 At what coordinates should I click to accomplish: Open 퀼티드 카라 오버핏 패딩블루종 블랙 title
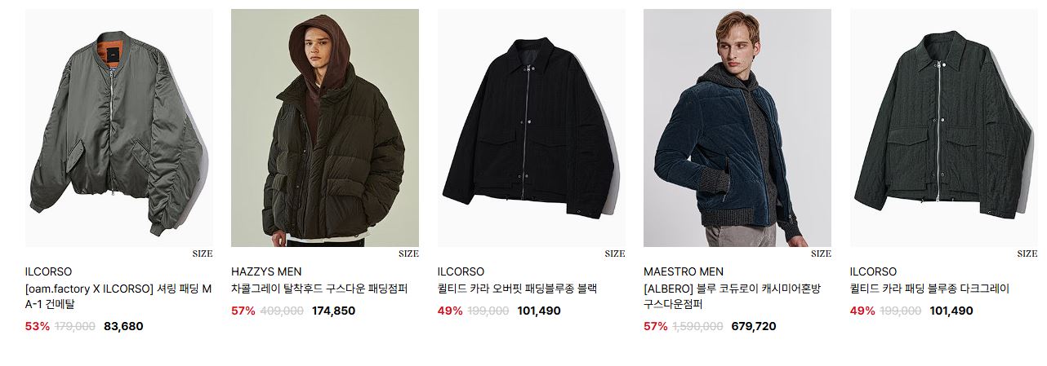518,289
